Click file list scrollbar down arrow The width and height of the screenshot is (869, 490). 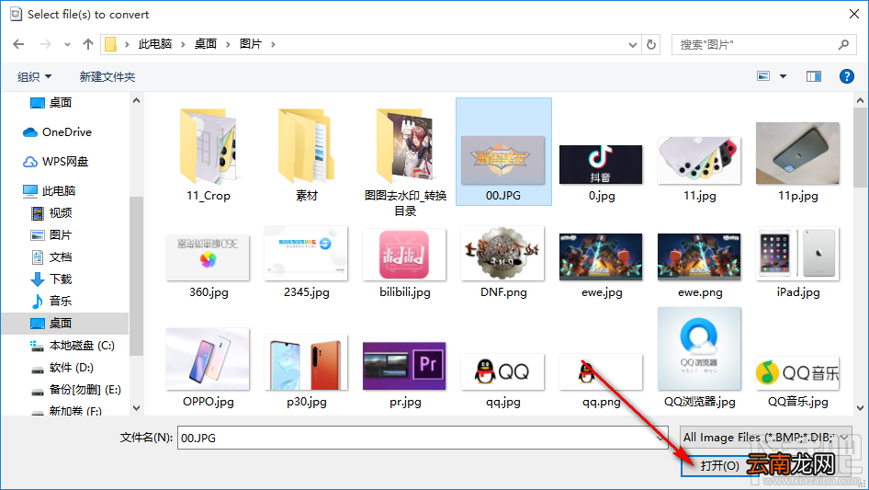(860, 408)
